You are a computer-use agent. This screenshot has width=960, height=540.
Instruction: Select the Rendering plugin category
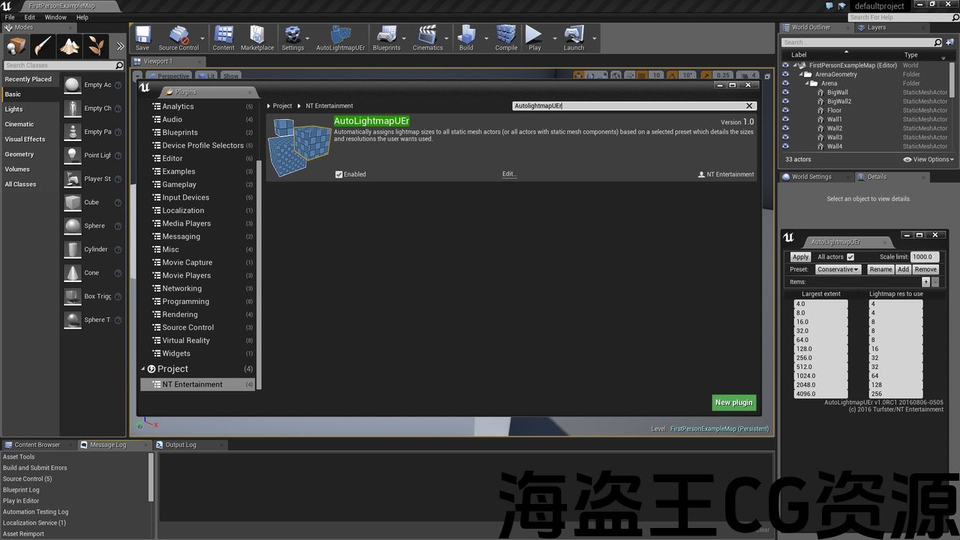(x=180, y=314)
